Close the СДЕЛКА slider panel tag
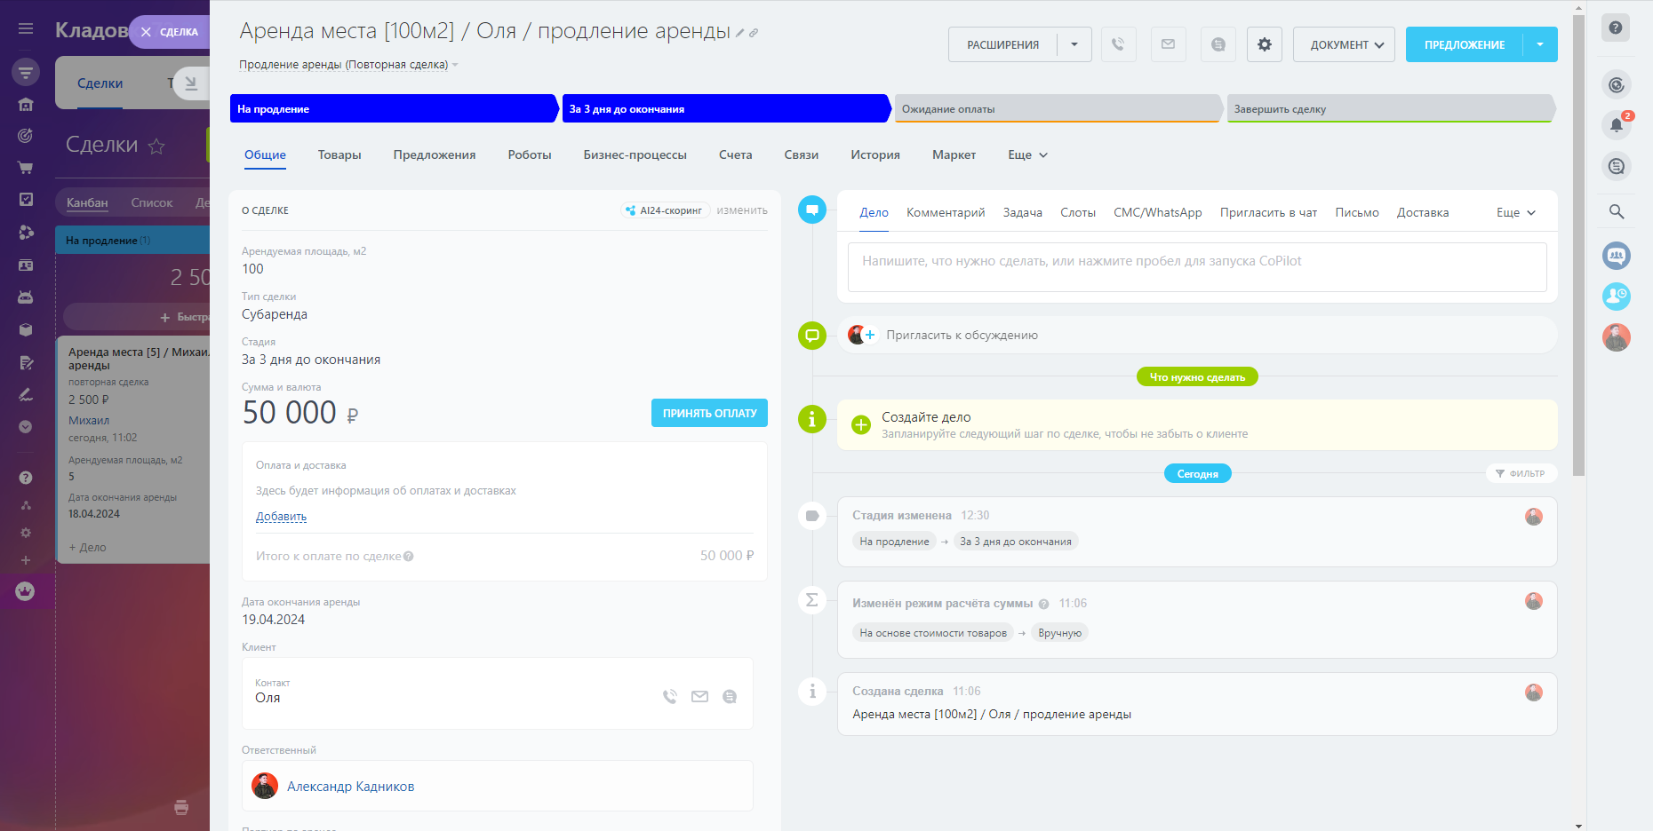Viewport: 1653px width, 831px height. 147,32
